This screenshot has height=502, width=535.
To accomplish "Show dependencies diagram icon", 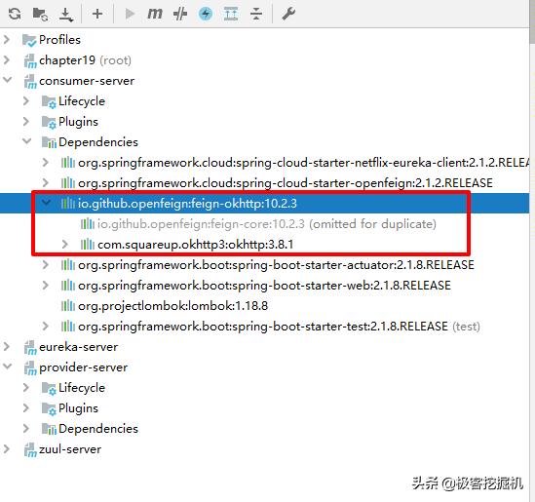I will pyautogui.click(x=231, y=14).
